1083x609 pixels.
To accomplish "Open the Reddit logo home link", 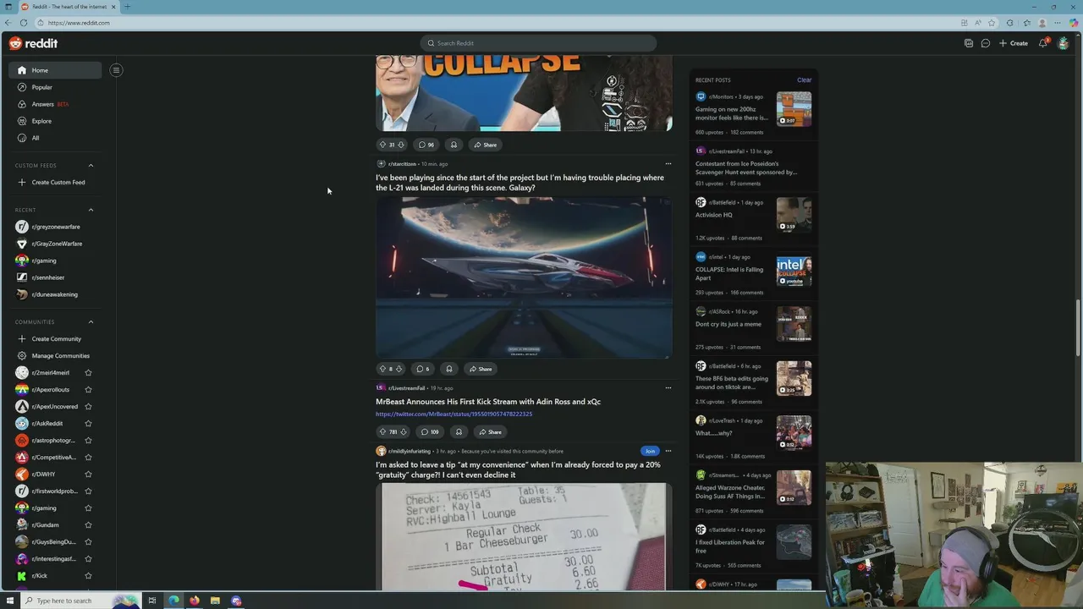I will [34, 43].
